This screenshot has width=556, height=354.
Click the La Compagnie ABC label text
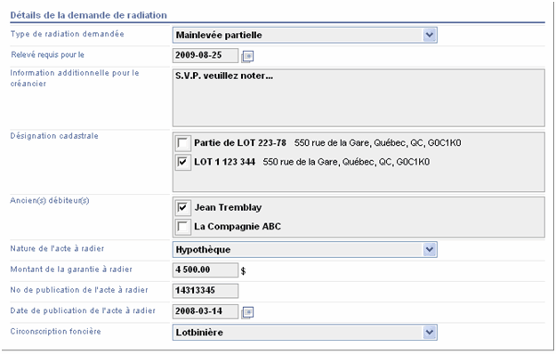238,227
